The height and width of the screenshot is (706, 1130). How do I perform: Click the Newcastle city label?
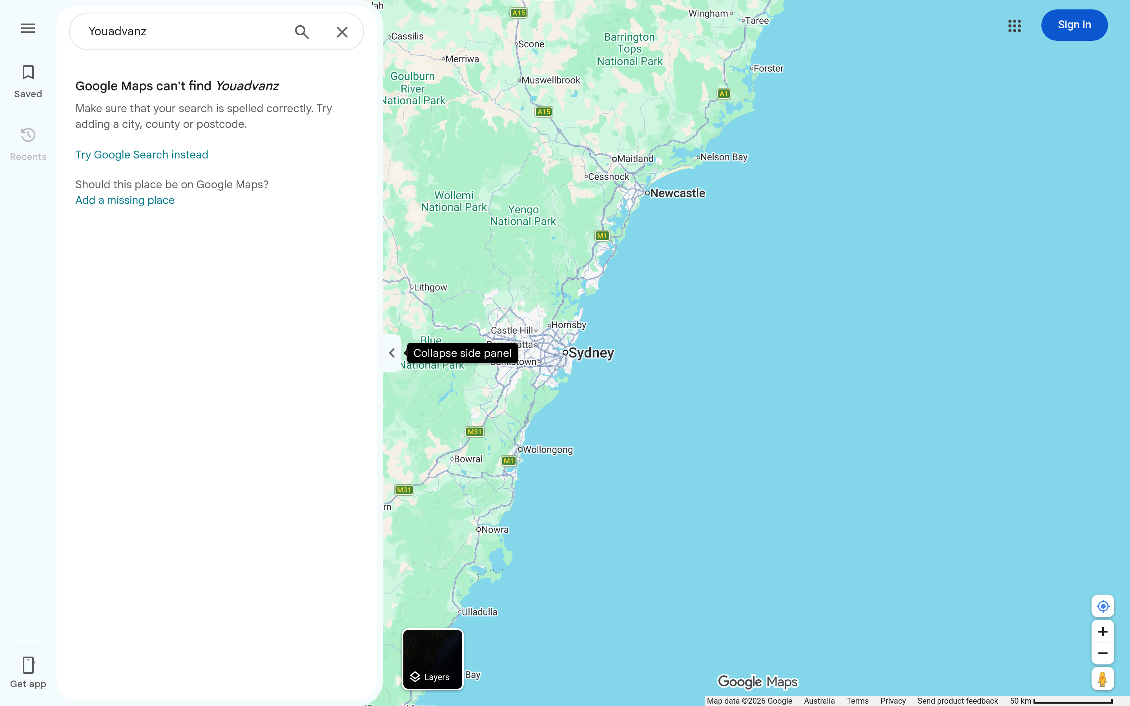tap(678, 193)
